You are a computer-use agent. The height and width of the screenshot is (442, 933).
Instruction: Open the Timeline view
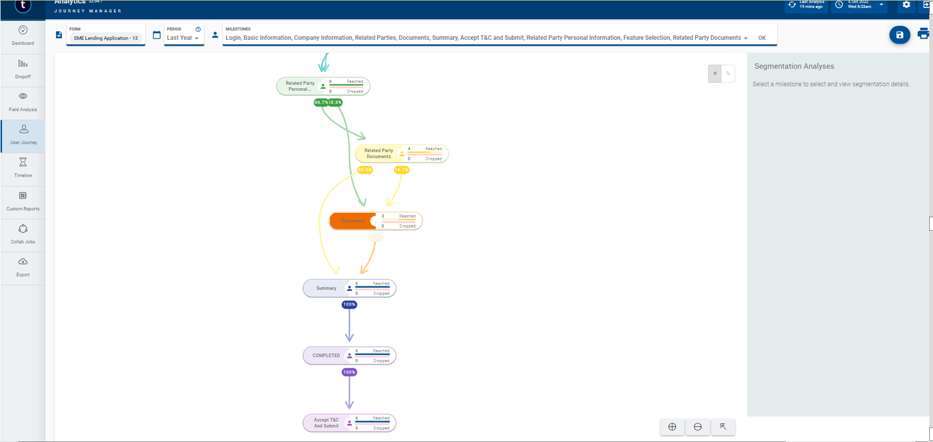[x=23, y=168]
